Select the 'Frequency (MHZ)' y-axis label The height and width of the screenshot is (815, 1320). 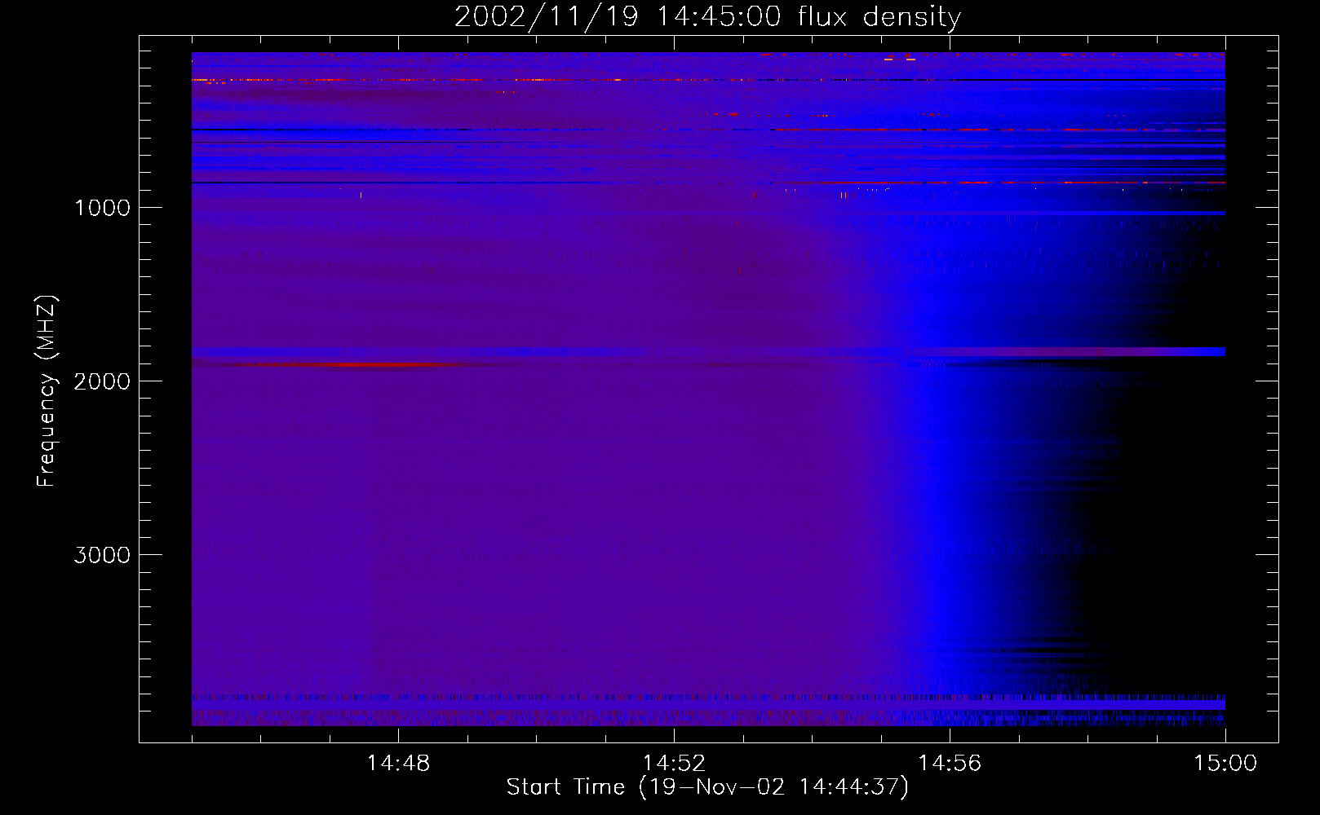(x=47, y=391)
